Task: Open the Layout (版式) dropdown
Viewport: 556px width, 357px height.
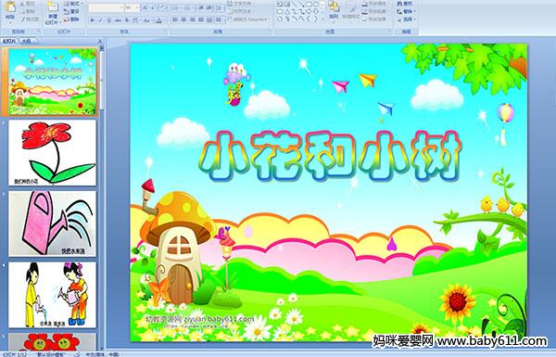Action: [73, 3]
